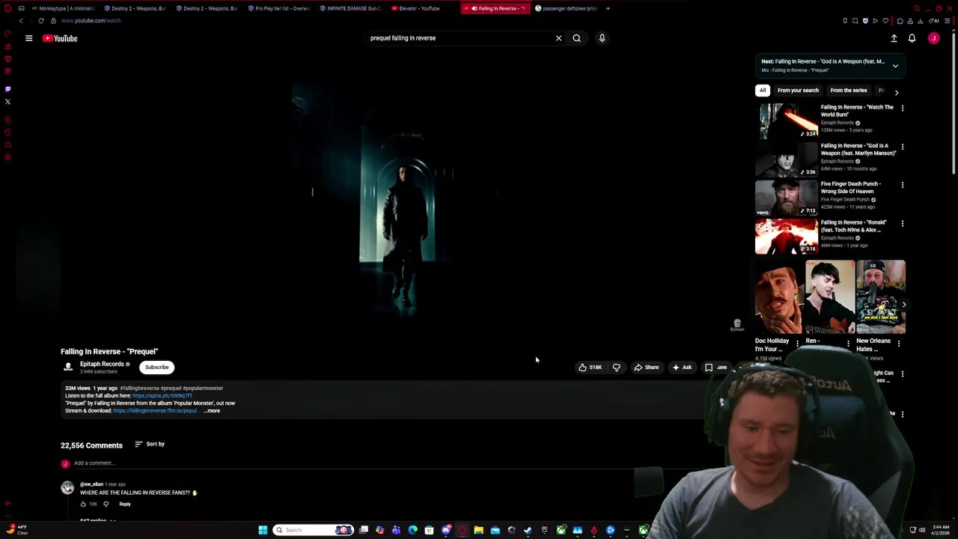
Task: Select the From your search chip
Action: click(798, 91)
